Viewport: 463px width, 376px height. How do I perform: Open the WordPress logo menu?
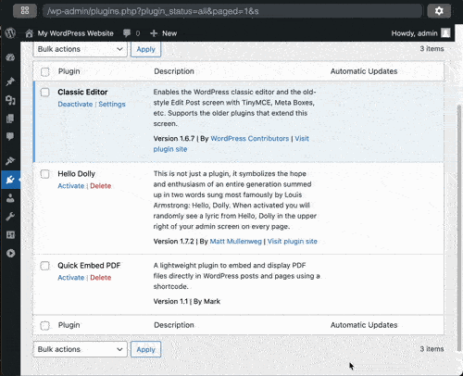pos(10,33)
